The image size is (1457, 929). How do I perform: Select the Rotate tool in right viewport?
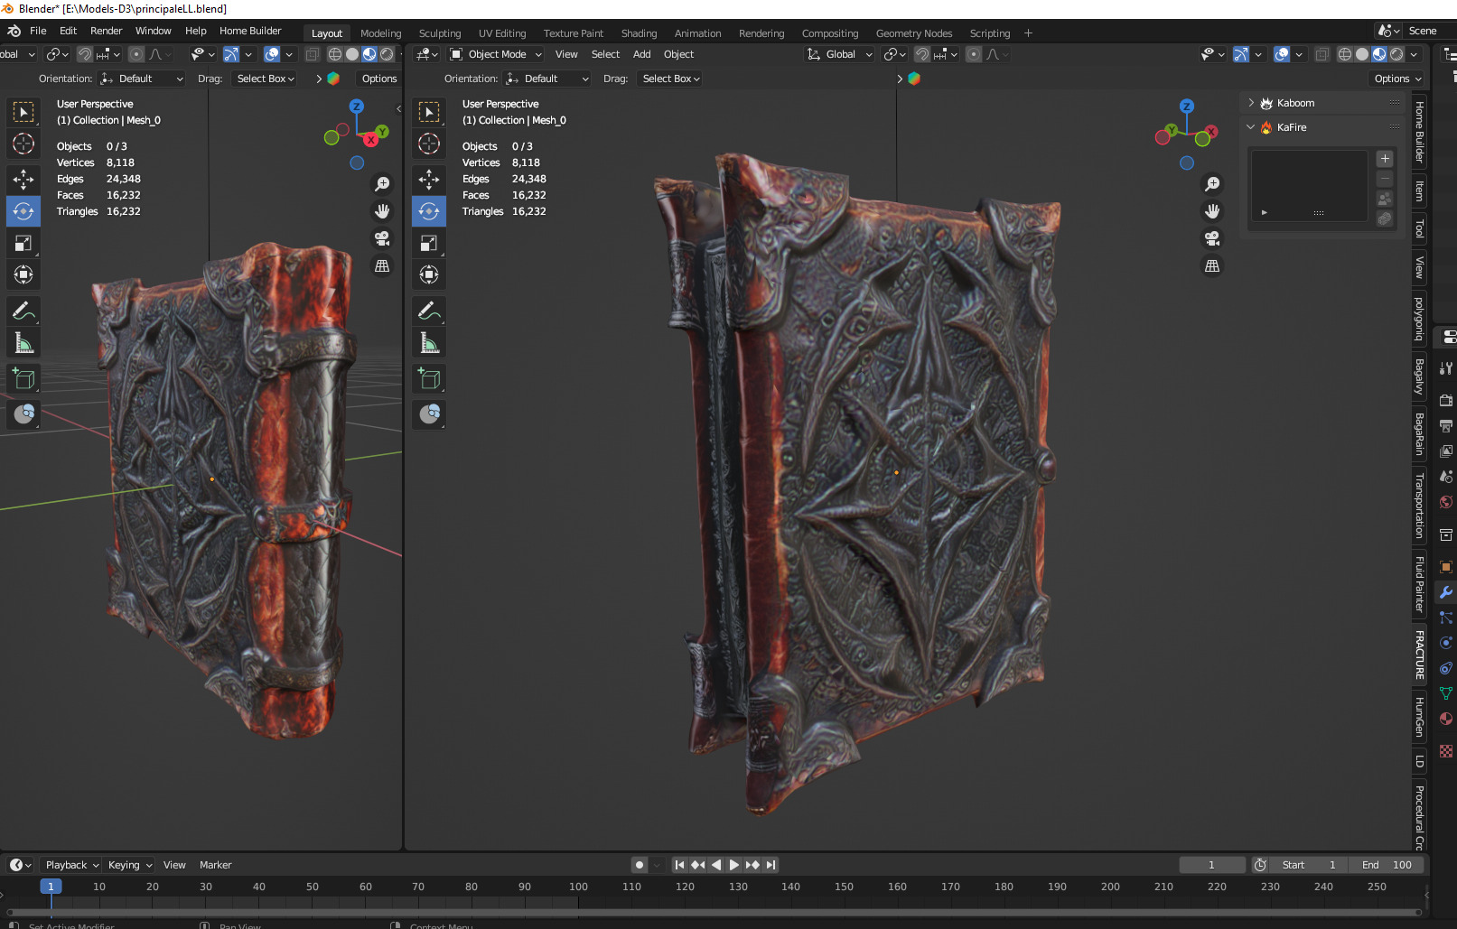tap(429, 211)
